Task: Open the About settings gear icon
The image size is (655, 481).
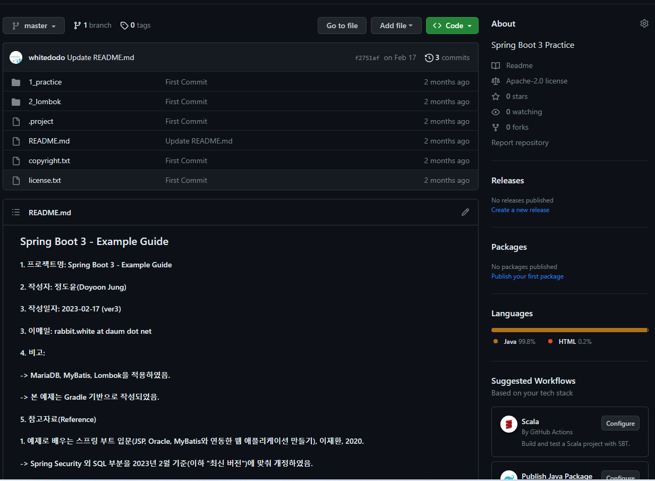Action: click(644, 23)
